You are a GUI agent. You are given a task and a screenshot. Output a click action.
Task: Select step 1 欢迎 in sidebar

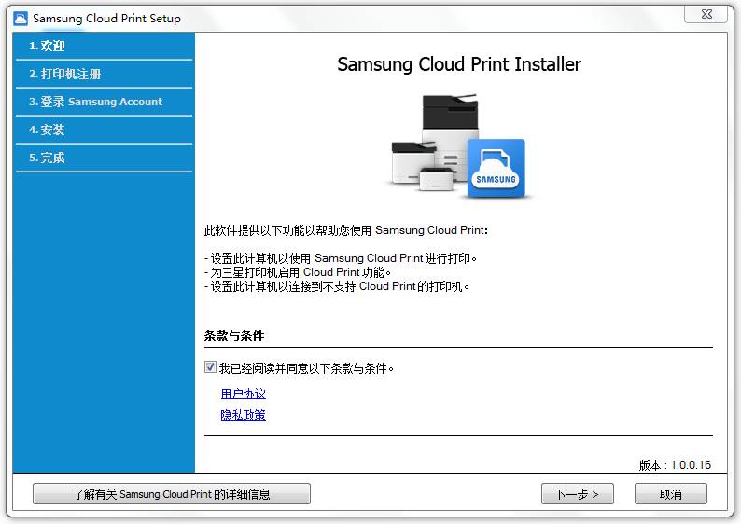tap(104, 46)
